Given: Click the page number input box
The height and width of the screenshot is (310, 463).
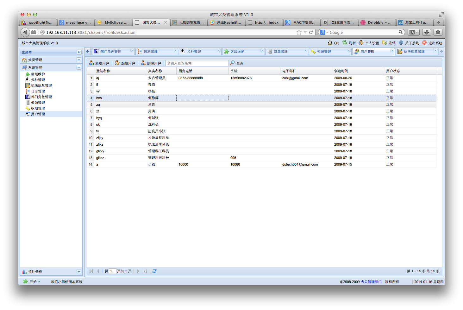Looking at the screenshot, I should tap(112, 271).
